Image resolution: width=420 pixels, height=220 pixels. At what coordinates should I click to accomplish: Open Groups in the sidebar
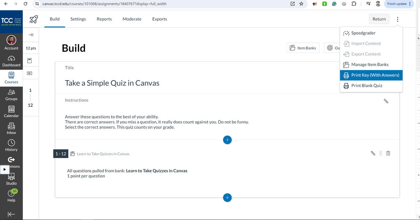11,95
